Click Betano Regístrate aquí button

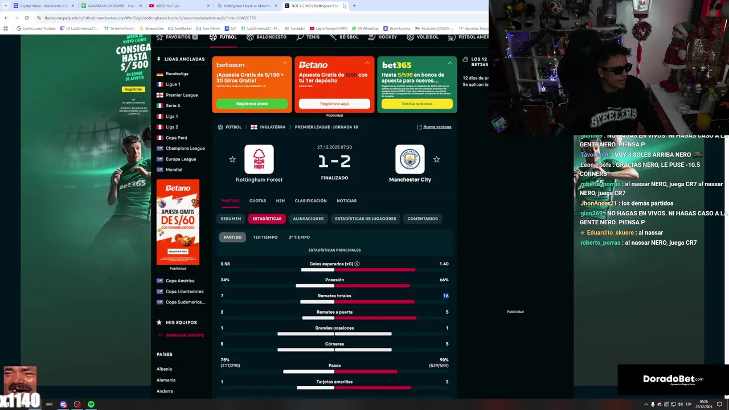pos(334,104)
